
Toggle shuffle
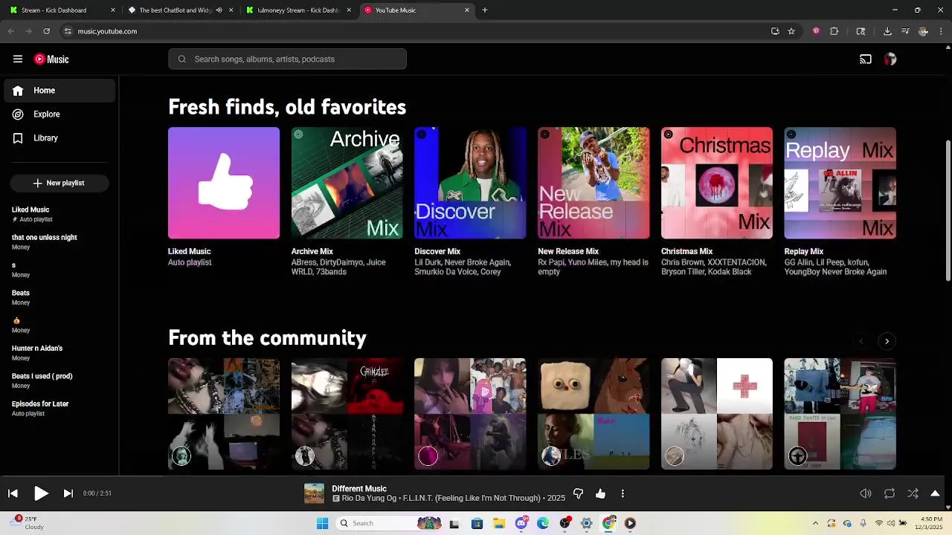(913, 493)
